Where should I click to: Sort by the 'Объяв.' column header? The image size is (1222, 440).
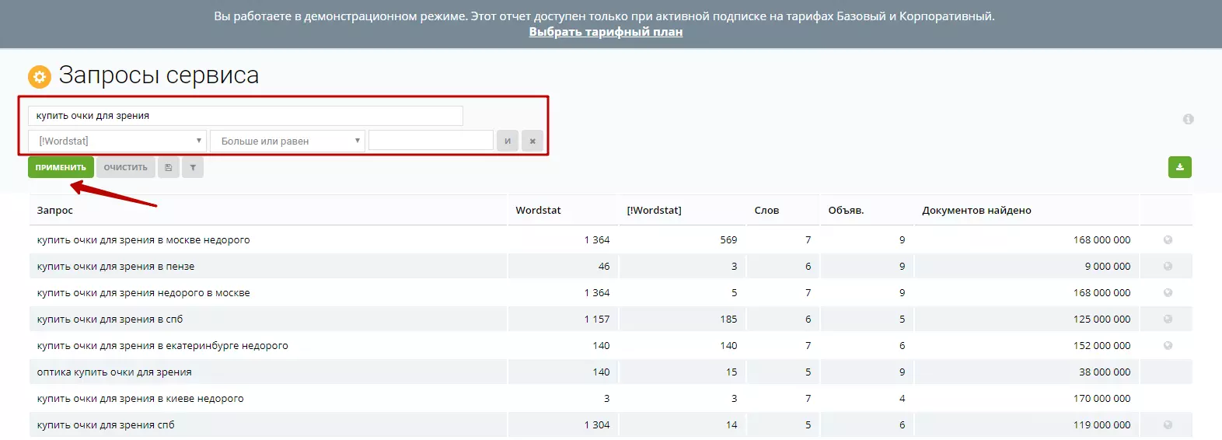point(846,211)
